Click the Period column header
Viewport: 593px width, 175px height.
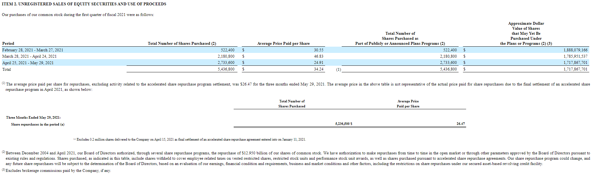pos(8,44)
